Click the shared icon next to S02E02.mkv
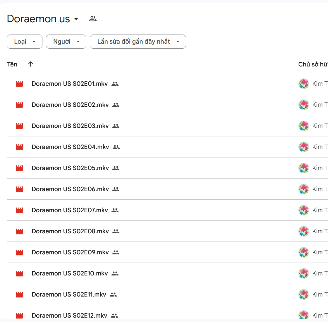328x322 pixels. (x=116, y=105)
